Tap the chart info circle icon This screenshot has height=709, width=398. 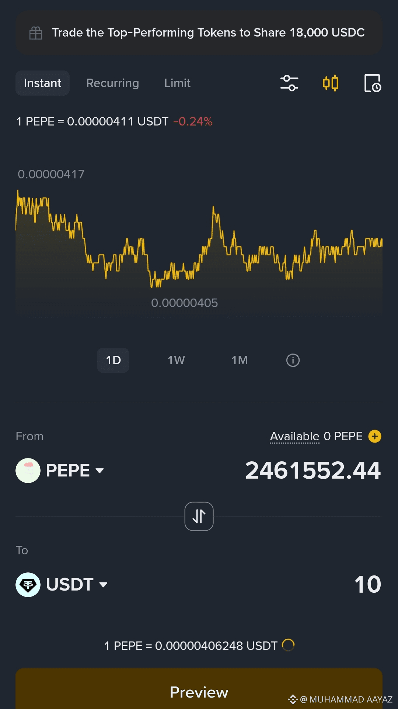(x=293, y=360)
